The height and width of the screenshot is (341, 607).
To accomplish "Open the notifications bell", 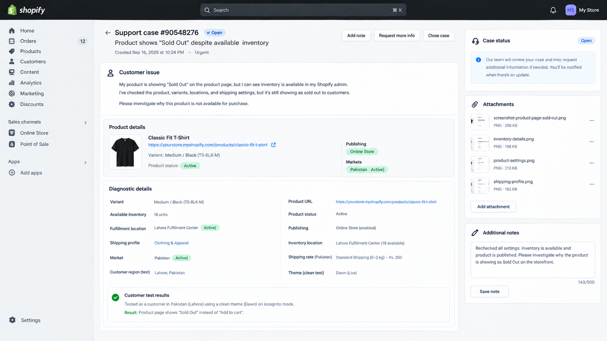I will (553, 10).
